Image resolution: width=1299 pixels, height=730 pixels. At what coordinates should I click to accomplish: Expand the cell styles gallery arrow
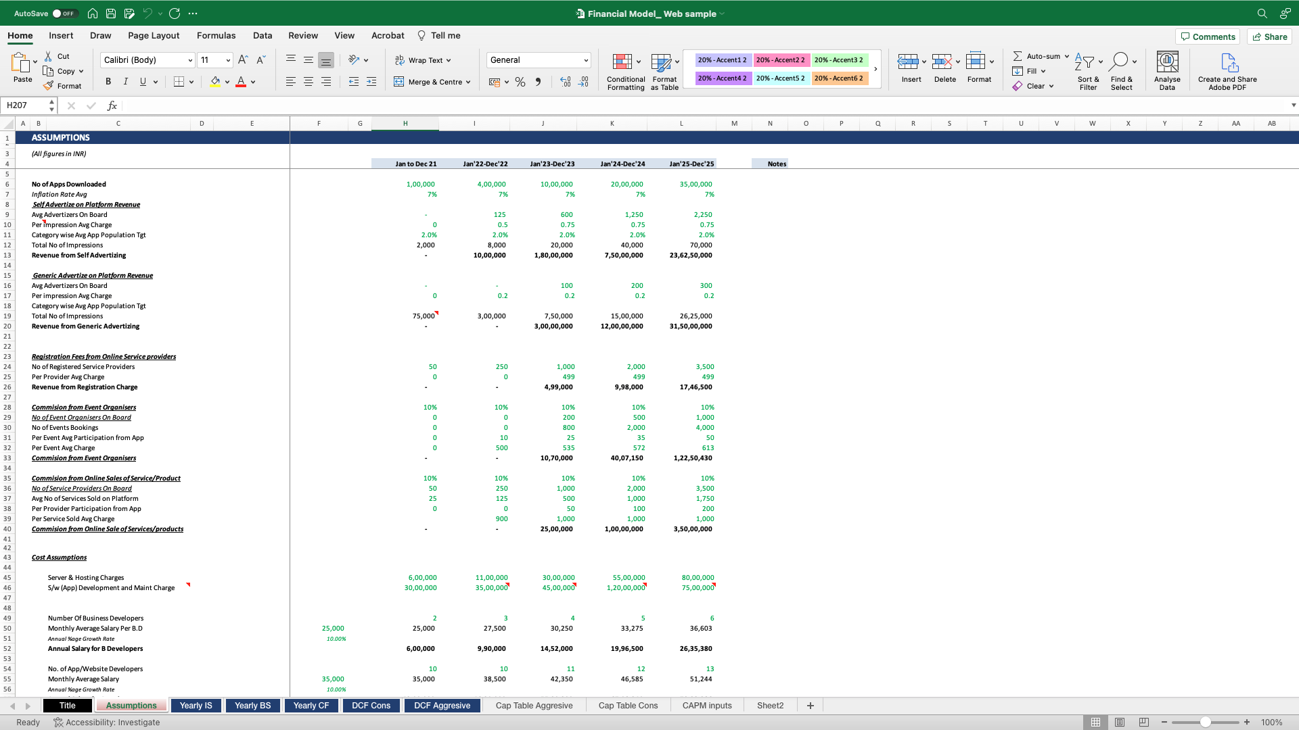coord(875,69)
